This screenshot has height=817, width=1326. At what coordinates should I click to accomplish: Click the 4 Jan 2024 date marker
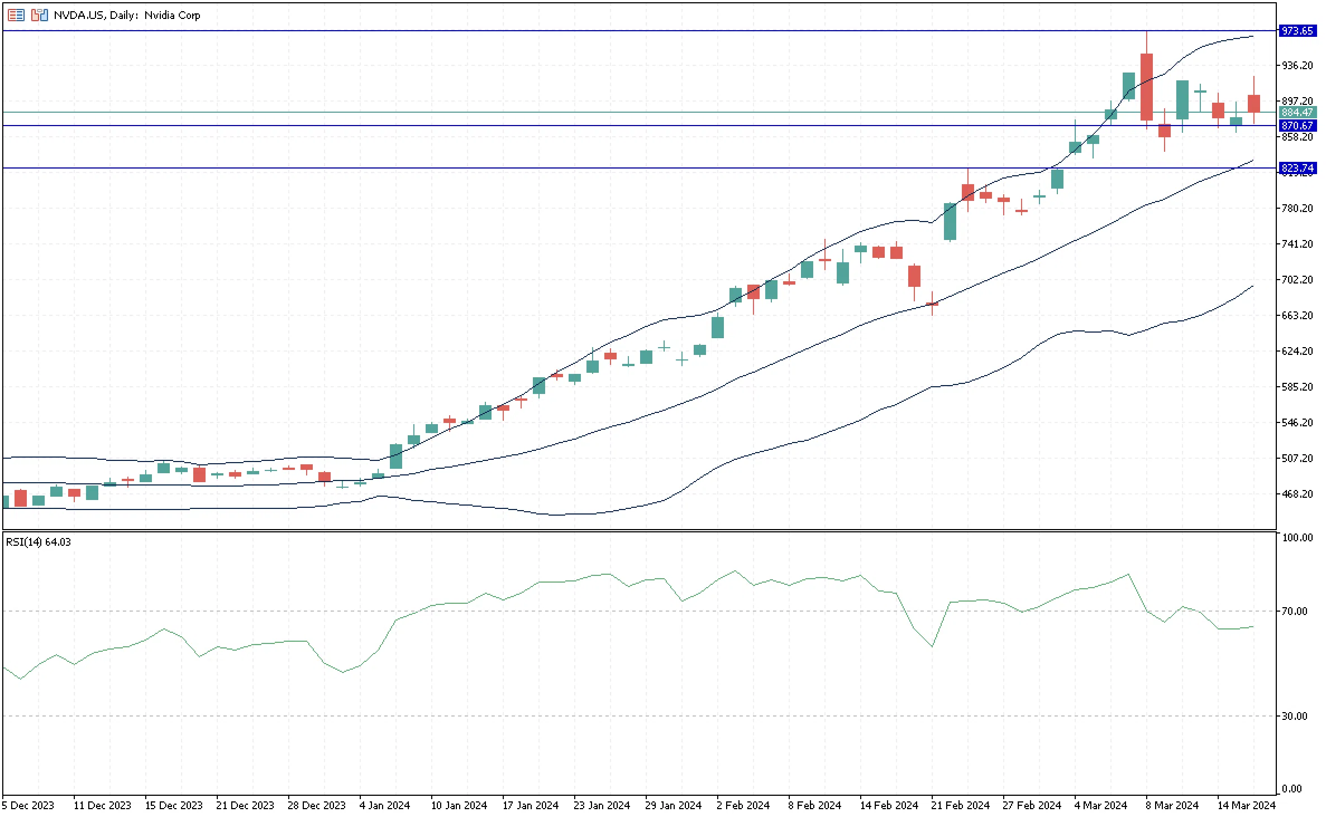384,806
